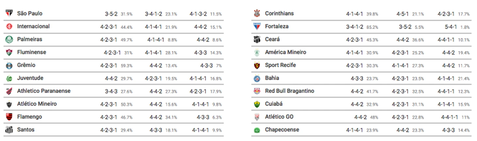Click Grêmio's 4-2-3-1 formation at 59.3%
477x141 pixels.
(109, 65)
